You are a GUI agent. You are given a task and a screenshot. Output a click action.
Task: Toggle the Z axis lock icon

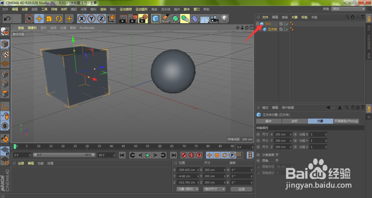click(x=101, y=19)
